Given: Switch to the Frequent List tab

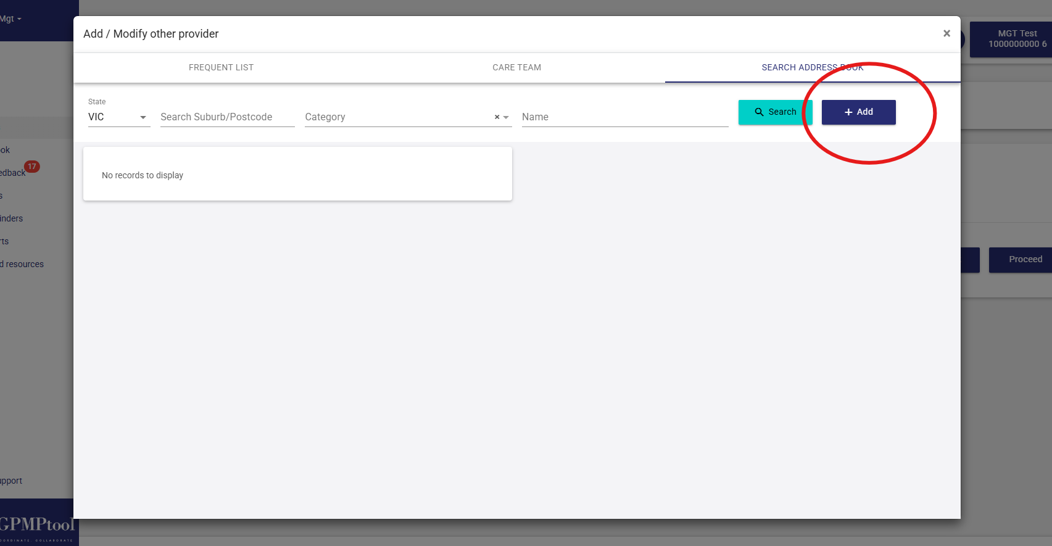Looking at the screenshot, I should pos(221,67).
